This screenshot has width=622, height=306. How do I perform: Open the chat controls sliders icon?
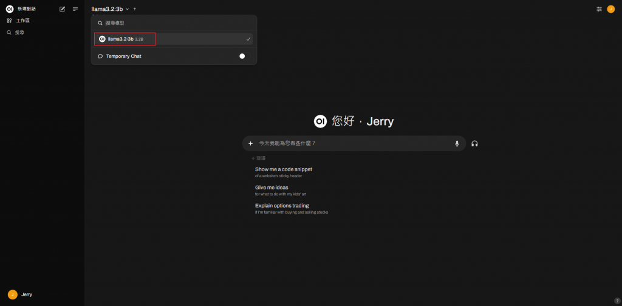[599, 8]
